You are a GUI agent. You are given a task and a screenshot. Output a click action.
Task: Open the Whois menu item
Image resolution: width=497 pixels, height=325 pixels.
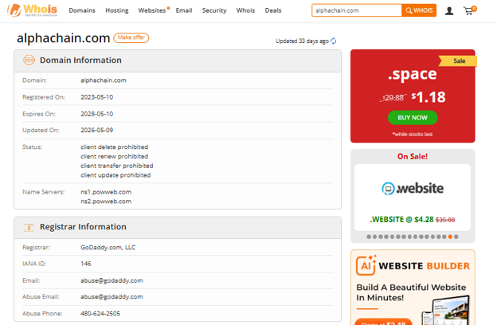(245, 10)
